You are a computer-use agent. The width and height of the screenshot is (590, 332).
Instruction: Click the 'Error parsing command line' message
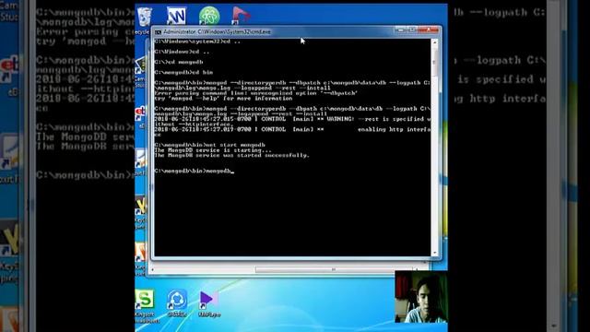pyautogui.click(x=256, y=93)
